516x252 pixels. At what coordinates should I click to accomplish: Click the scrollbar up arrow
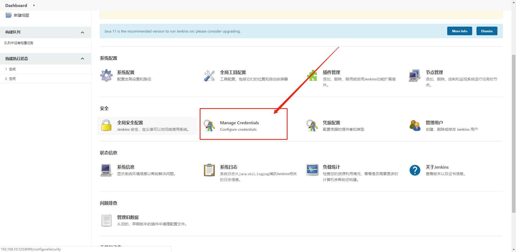pyautogui.click(x=514, y=2)
